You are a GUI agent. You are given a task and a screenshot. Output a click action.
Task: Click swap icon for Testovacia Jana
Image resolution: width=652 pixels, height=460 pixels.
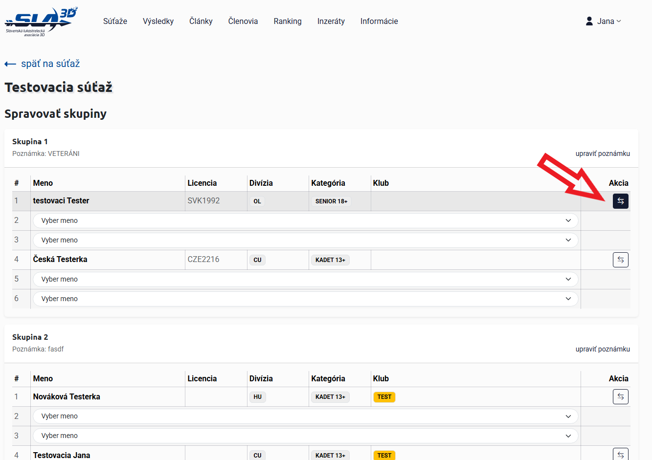pos(620,454)
